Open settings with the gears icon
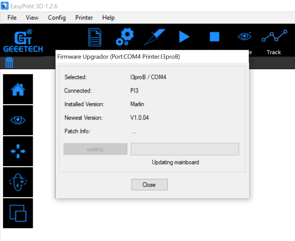The height and width of the screenshot is (241, 295). 124,37
